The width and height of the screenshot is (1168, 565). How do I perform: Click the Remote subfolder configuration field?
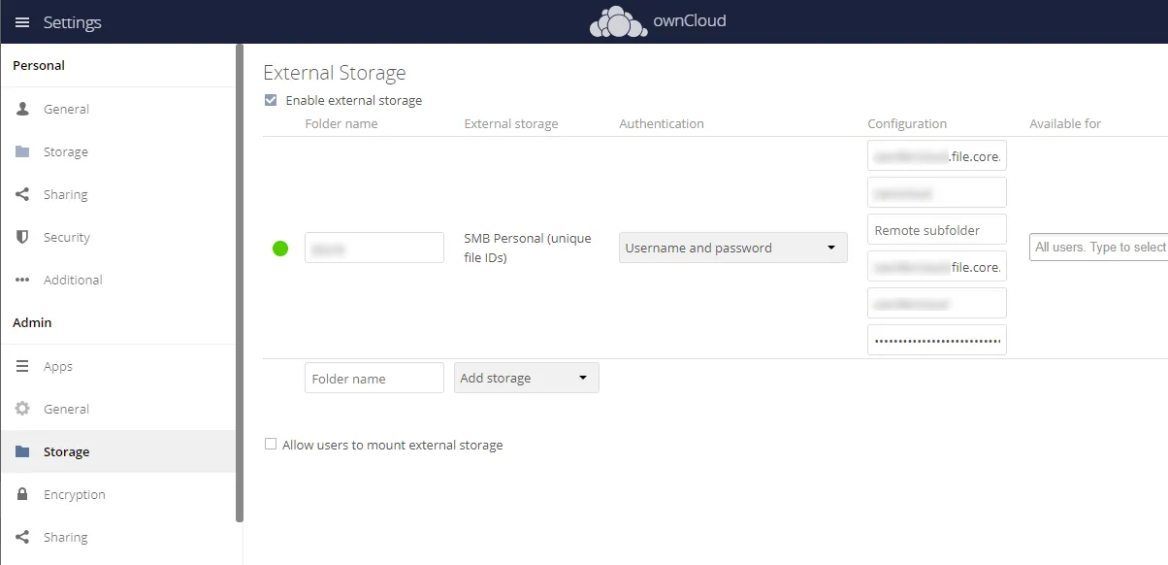point(935,229)
